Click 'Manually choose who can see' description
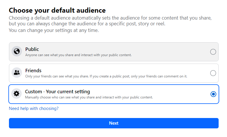 pos(89,97)
